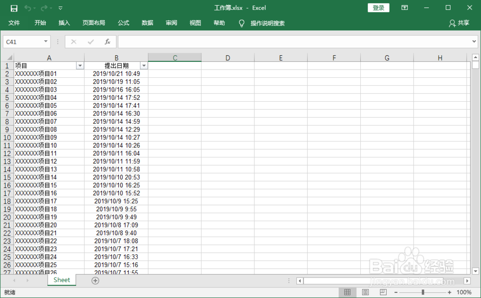This screenshot has height=298, width=481.
Task: Click the Insert Function fx icon
Action: 107,42
